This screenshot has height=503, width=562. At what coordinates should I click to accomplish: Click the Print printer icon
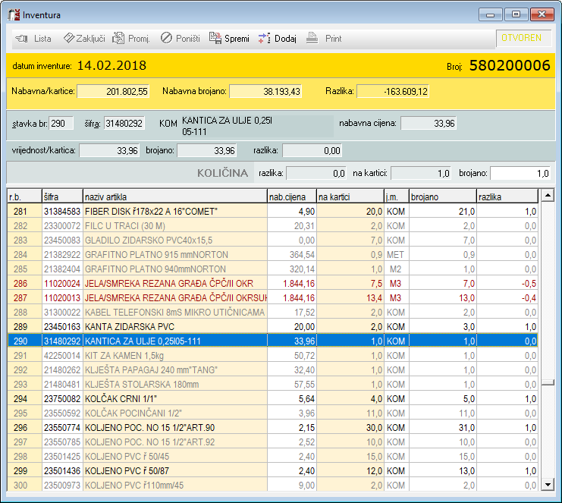(312, 38)
